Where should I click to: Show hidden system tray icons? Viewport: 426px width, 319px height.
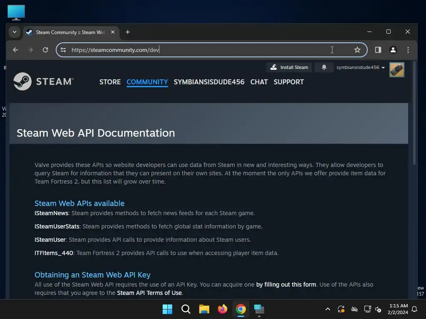click(x=328, y=309)
